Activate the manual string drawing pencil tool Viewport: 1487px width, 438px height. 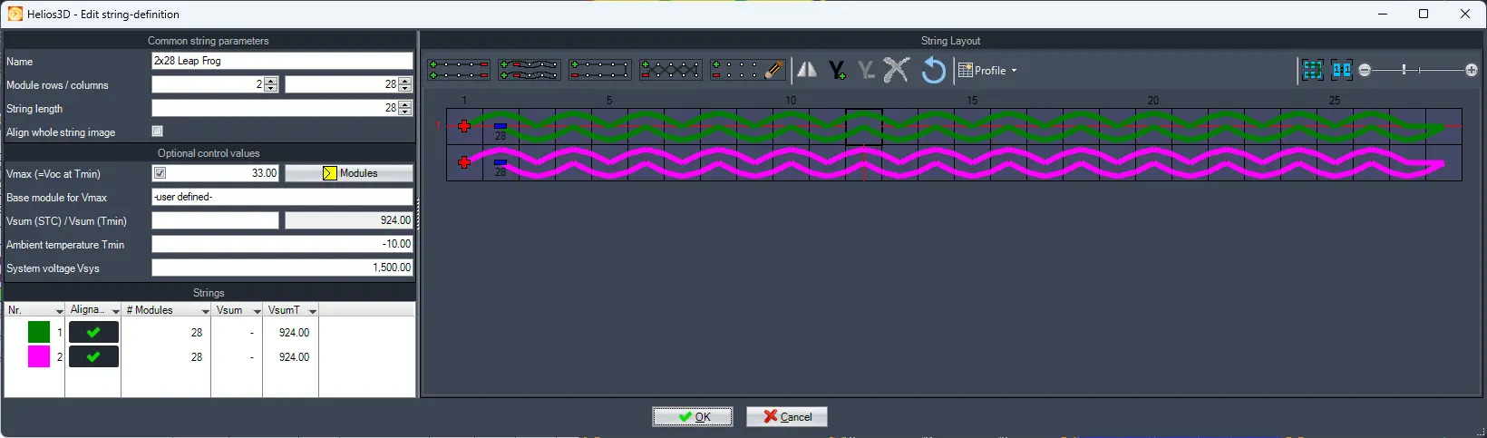point(748,70)
